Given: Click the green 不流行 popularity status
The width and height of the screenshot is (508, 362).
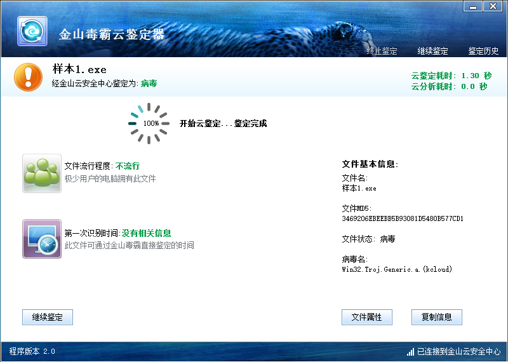Looking at the screenshot, I should pos(128,166).
